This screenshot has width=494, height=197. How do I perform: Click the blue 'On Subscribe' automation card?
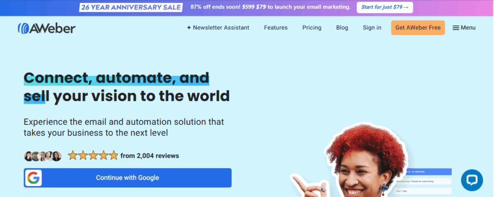[423, 172]
